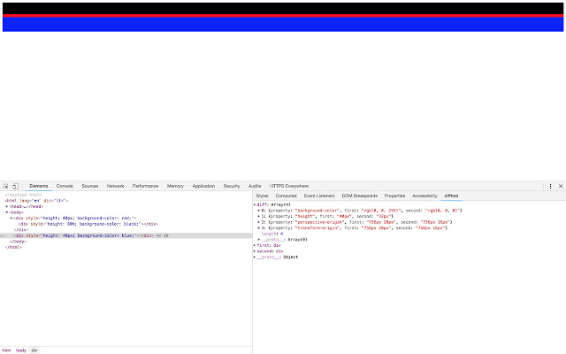Show the Computed sidebar pane
Image resolution: width=566 pixels, height=354 pixels.
286,196
